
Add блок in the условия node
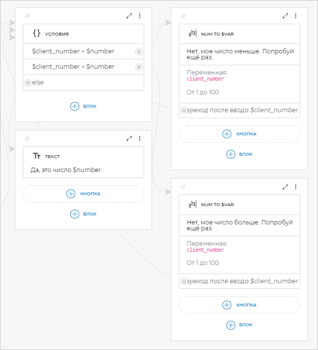coord(83,106)
